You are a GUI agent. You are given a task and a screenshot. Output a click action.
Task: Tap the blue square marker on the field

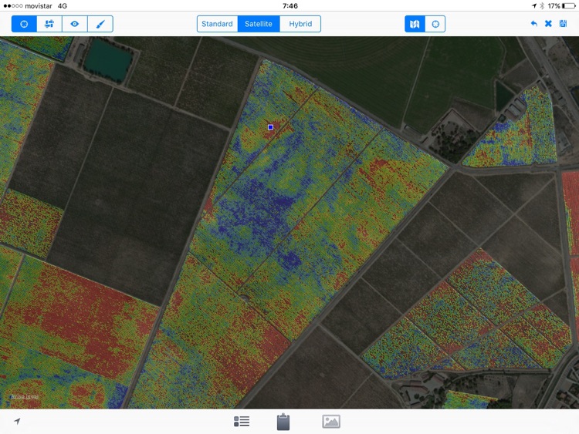tap(270, 127)
